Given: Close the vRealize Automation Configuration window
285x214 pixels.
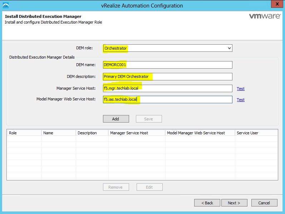Looking at the screenshot, I should pos(277,4).
